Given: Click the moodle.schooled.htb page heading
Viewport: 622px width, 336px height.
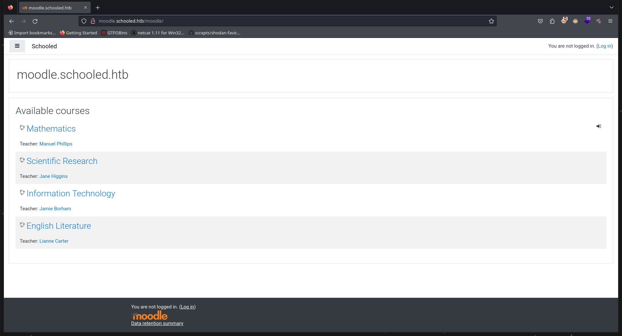Looking at the screenshot, I should pos(73,75).
